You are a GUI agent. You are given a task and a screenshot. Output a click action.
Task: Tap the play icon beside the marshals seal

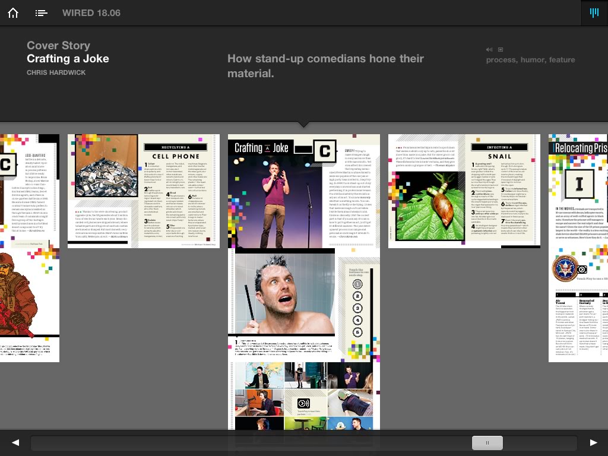coord(582,270)
